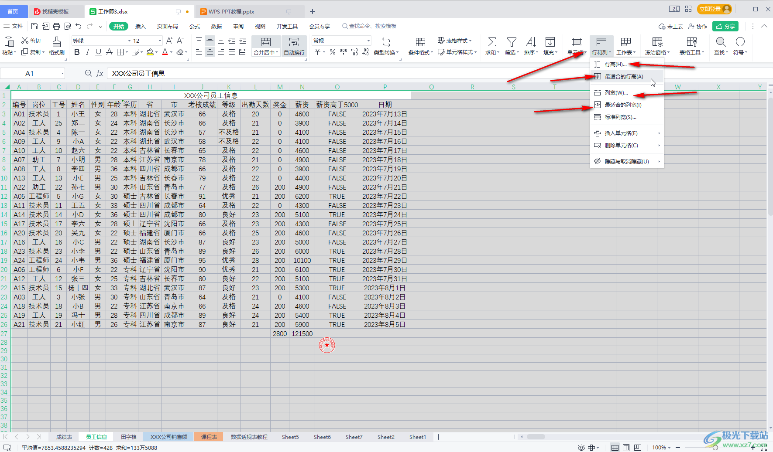
Task: Select Standard Column Width (标准列宽) item
Action: 627,117
